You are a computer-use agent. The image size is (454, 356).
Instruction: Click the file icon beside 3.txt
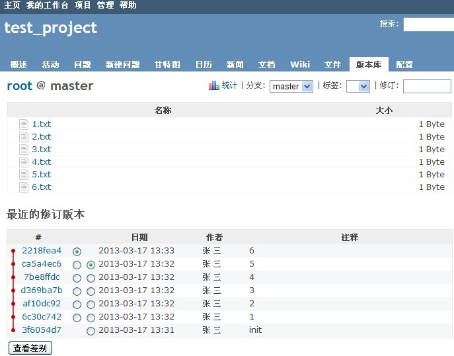pos(24,149)
